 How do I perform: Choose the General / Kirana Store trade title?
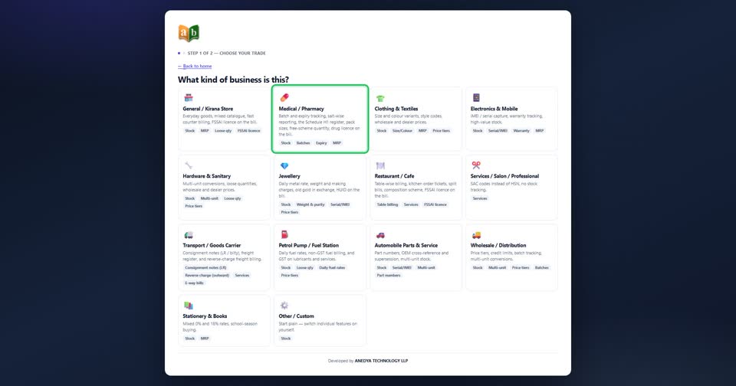coord(208,108)
